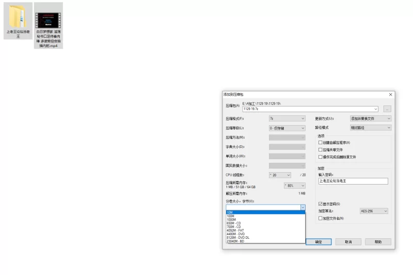Screen dimensions: 413x275
Task: Open the 加密算法 AES-256 dropdown
Action: pyautogui.click(x=374, y=211)
